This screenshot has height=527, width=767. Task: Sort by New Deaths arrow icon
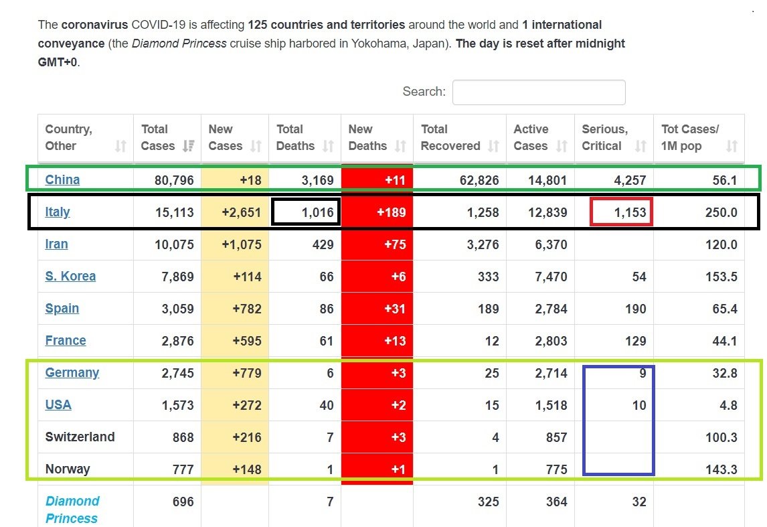tap(401, 146)
